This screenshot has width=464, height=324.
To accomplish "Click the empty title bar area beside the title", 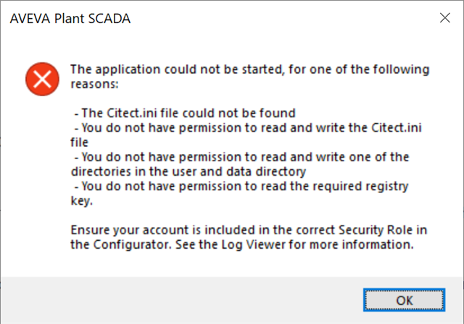I will point(283,18).
